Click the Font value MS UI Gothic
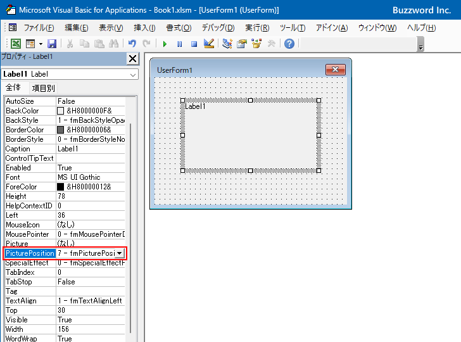The width and height of the screenshot is (461, 342). coord(91,177)
